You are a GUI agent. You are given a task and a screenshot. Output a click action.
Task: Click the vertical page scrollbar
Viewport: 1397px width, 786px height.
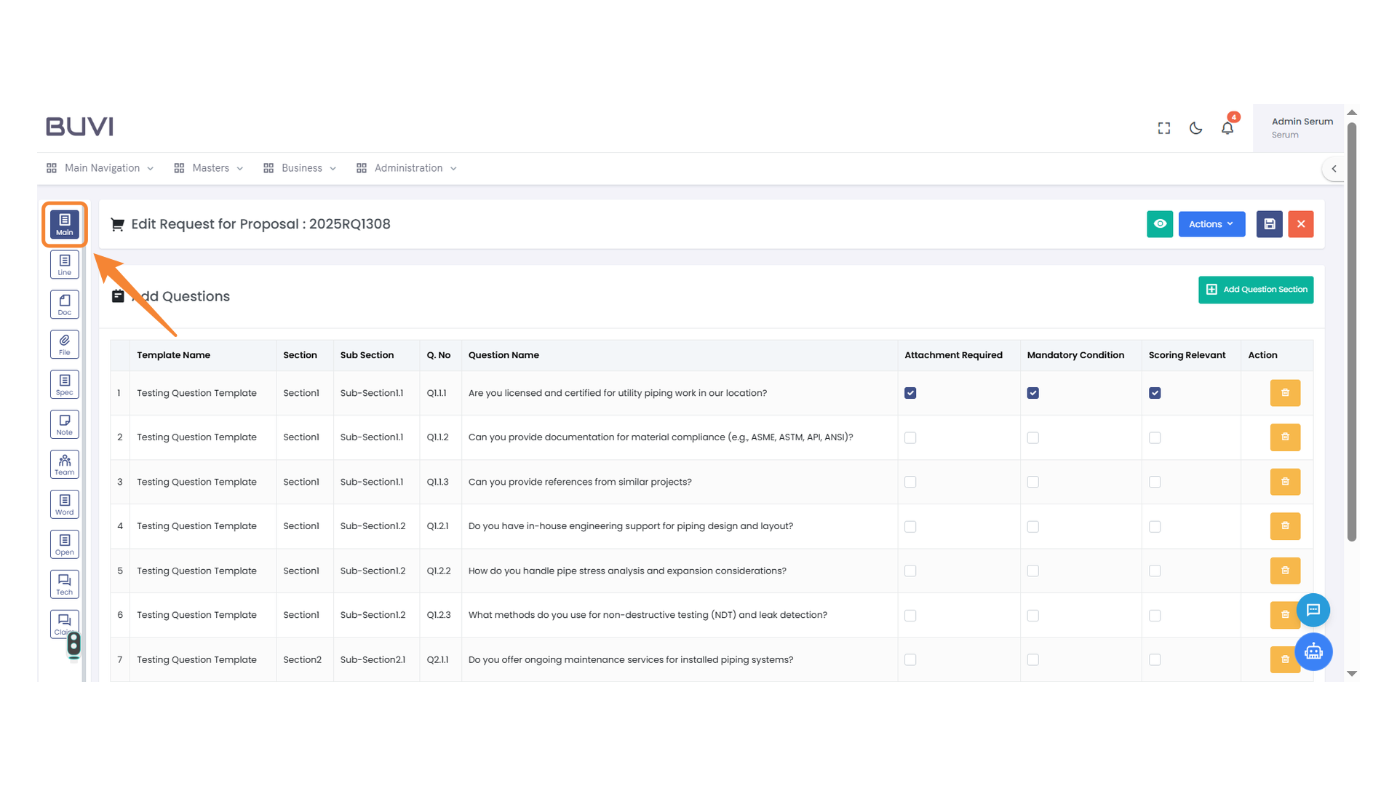[1352, 331]
